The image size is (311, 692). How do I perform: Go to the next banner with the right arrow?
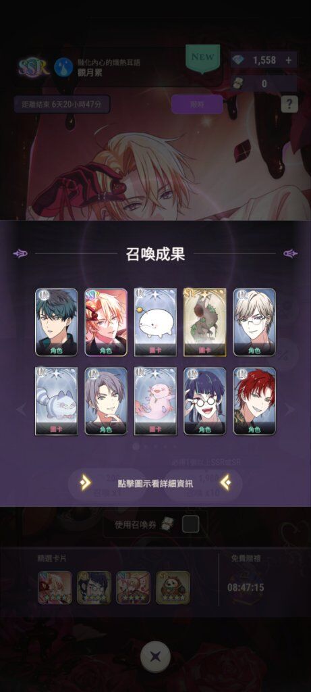pyautogui.click(x=289, y=410)
